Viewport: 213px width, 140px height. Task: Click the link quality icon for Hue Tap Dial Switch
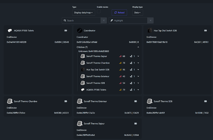click(120, 70)
